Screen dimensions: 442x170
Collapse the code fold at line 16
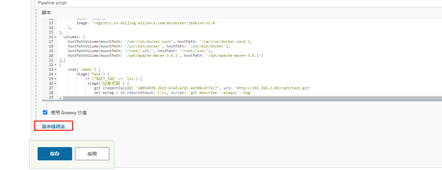(x=56, y=37)
